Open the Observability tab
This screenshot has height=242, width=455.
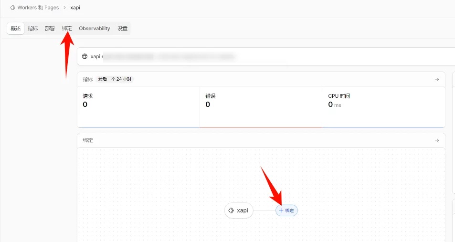tap(95, 29)
